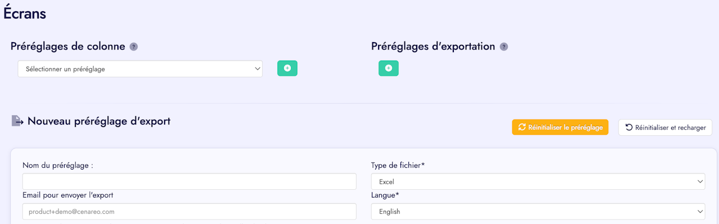Click the Nouveau préréglage d'export section title

pyautogui.click(x=99, y=121)
